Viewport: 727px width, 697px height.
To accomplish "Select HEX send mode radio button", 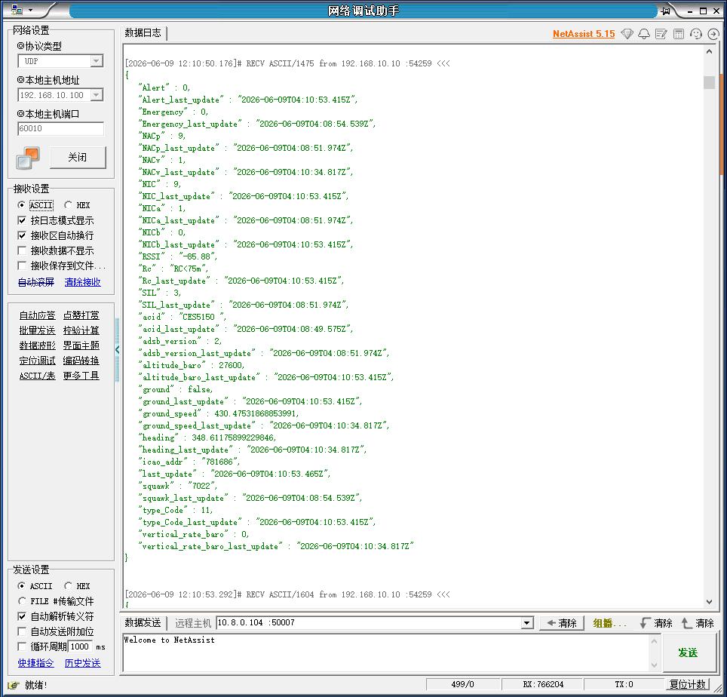I will point(68,585).
